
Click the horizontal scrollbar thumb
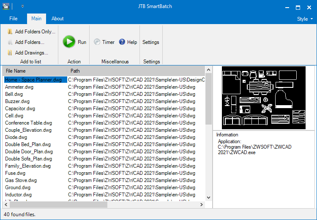(58, 205)
